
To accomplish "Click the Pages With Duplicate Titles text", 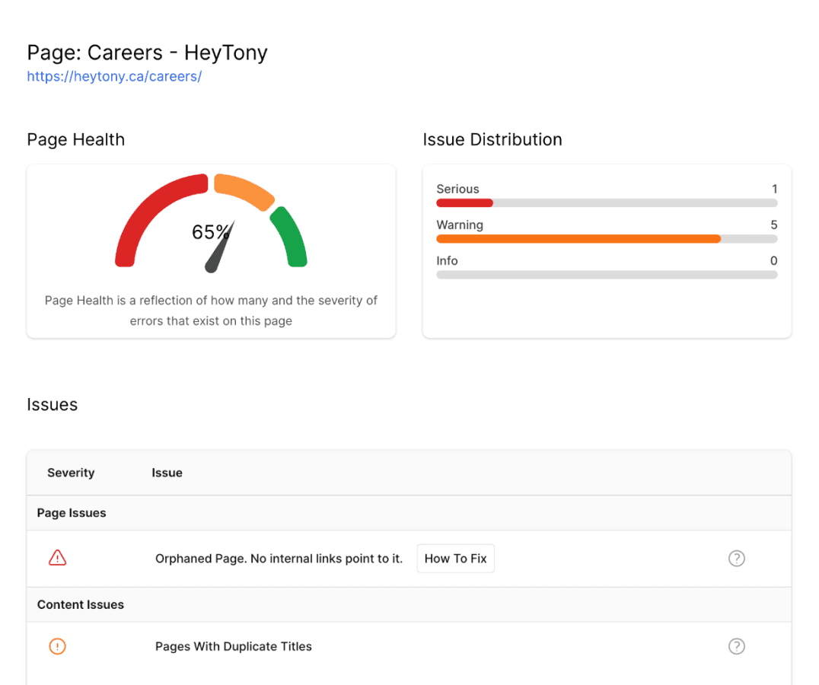I will click(x=234, y=646).
